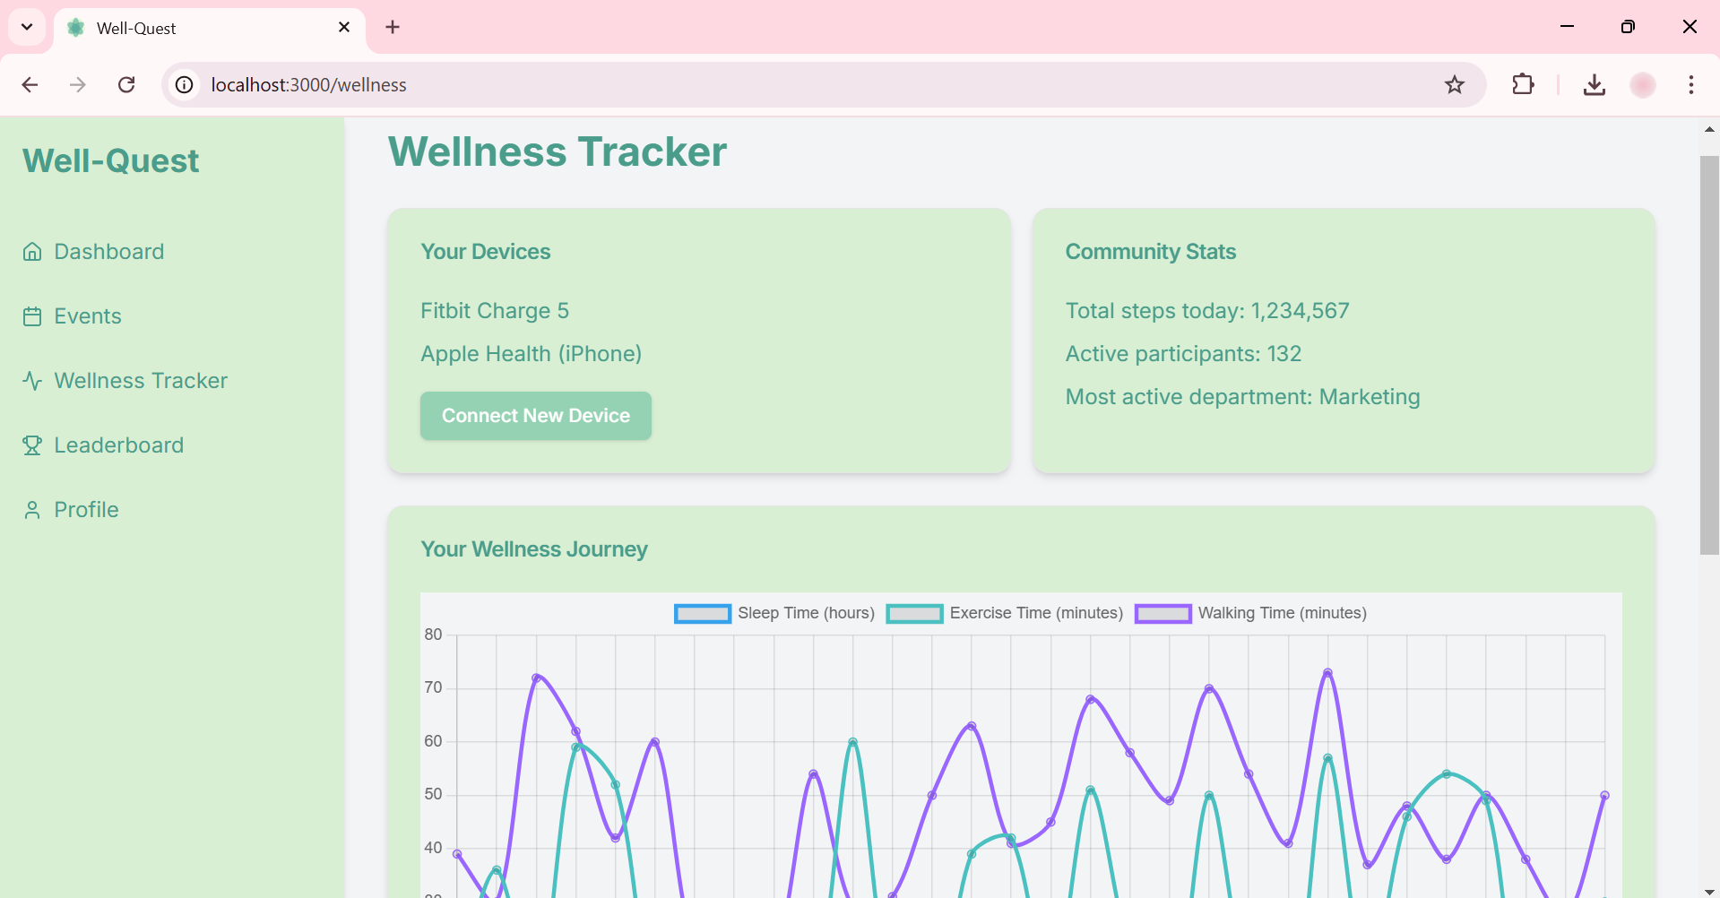Open a new tab with plus icon
This screenshot has width=1720, height=898.
393,27
